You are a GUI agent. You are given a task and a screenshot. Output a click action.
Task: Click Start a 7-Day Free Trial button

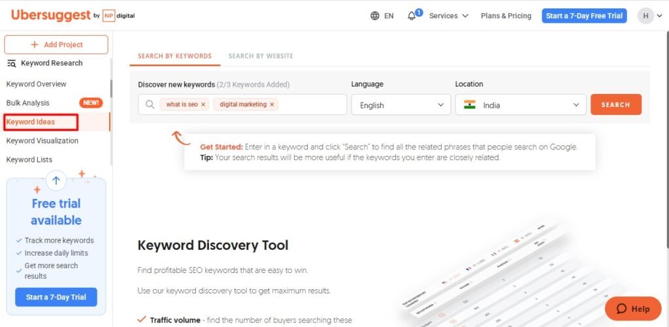click(x=584, y=16)
